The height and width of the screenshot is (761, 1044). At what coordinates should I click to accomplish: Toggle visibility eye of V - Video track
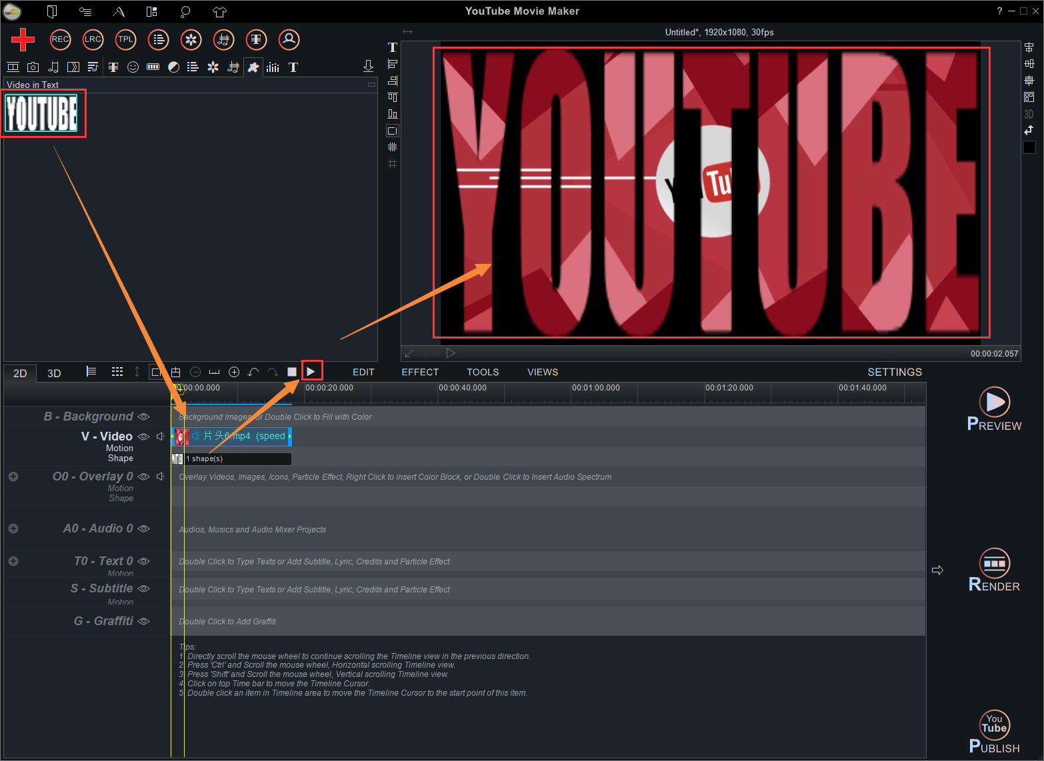pyautogui.click(x=143, y=436)
